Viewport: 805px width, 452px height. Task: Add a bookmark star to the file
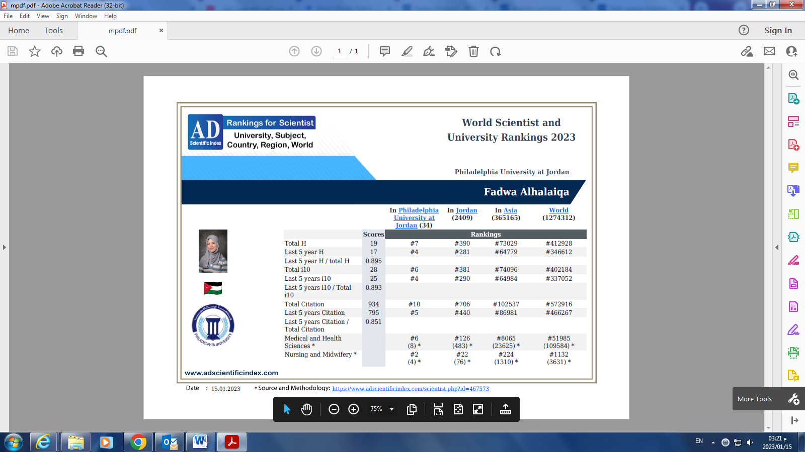(x=35, y=51)
